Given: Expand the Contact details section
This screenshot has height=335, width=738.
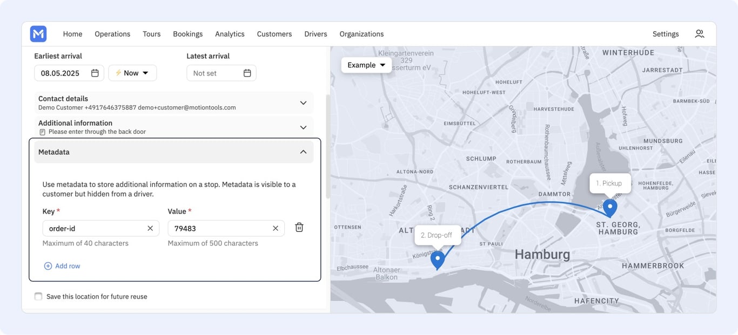Looking at the screenshot, I should pos(174,102).
